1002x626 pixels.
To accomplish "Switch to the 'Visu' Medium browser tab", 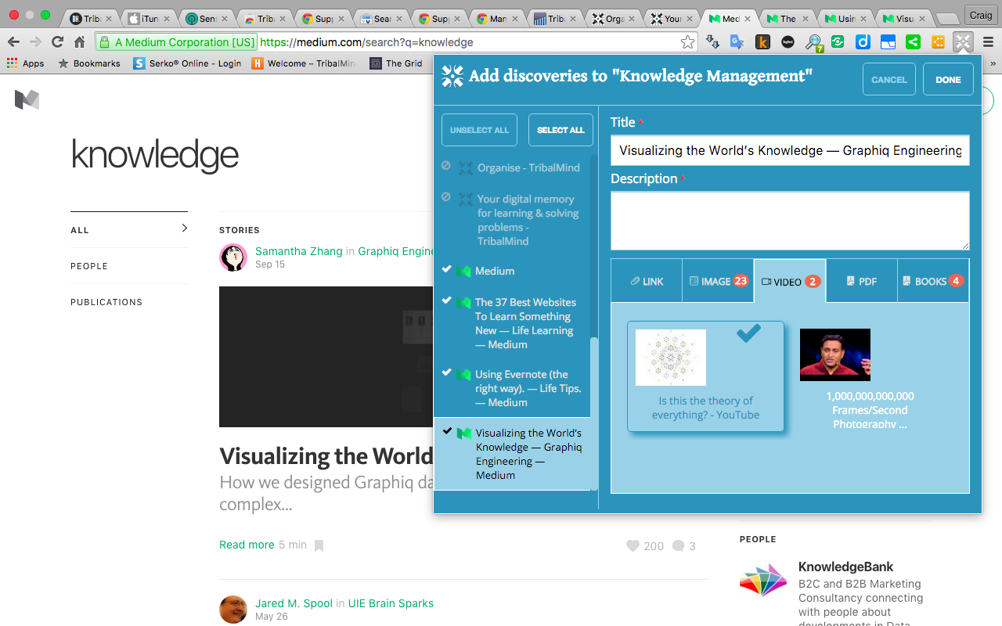I will click(904, 18).
